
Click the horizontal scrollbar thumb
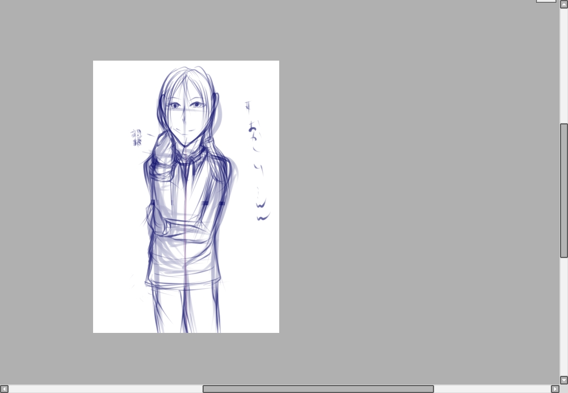(318, 389)
